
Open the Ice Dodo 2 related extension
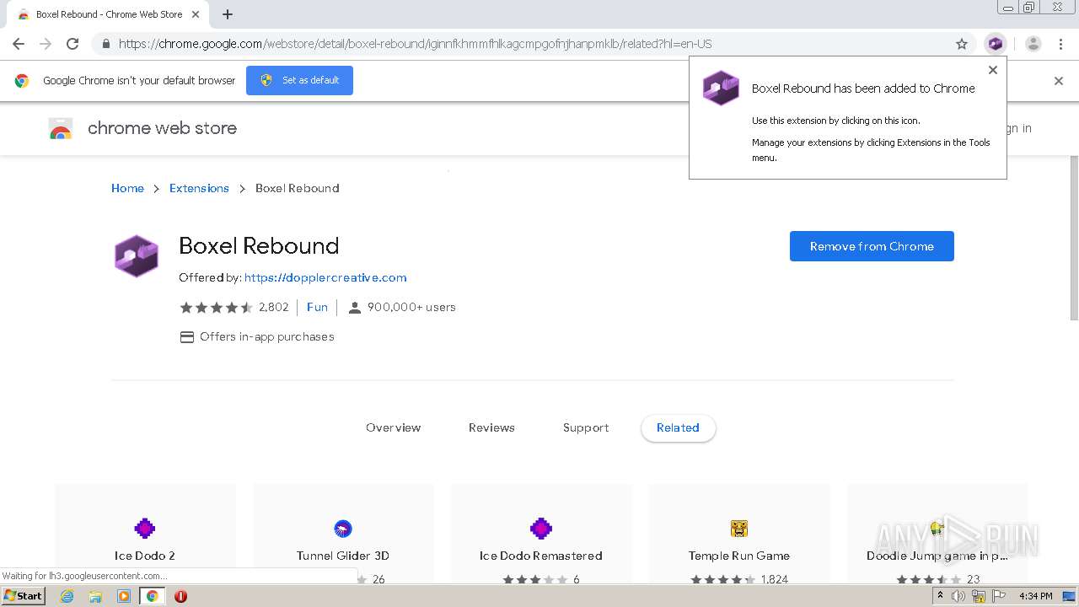click(x=145, y=535)
